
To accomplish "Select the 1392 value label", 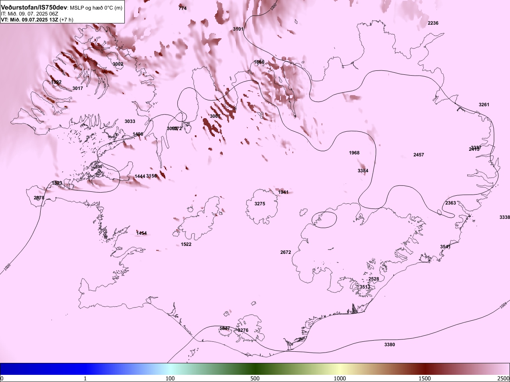I will [x=56, y=82].
